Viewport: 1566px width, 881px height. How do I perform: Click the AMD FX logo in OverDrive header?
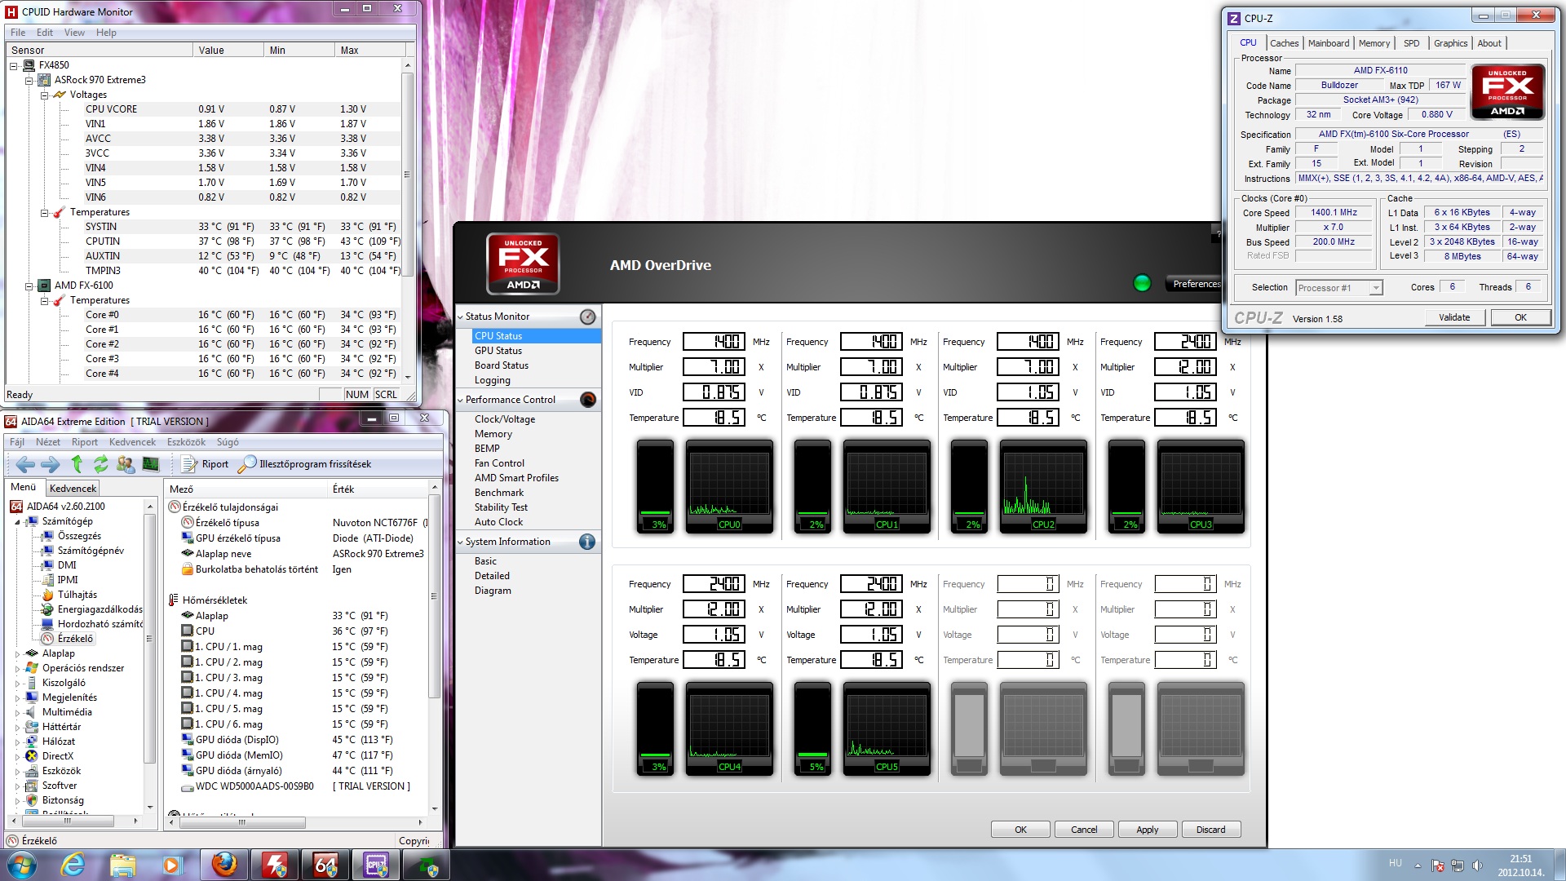click(x=523, y=263)
